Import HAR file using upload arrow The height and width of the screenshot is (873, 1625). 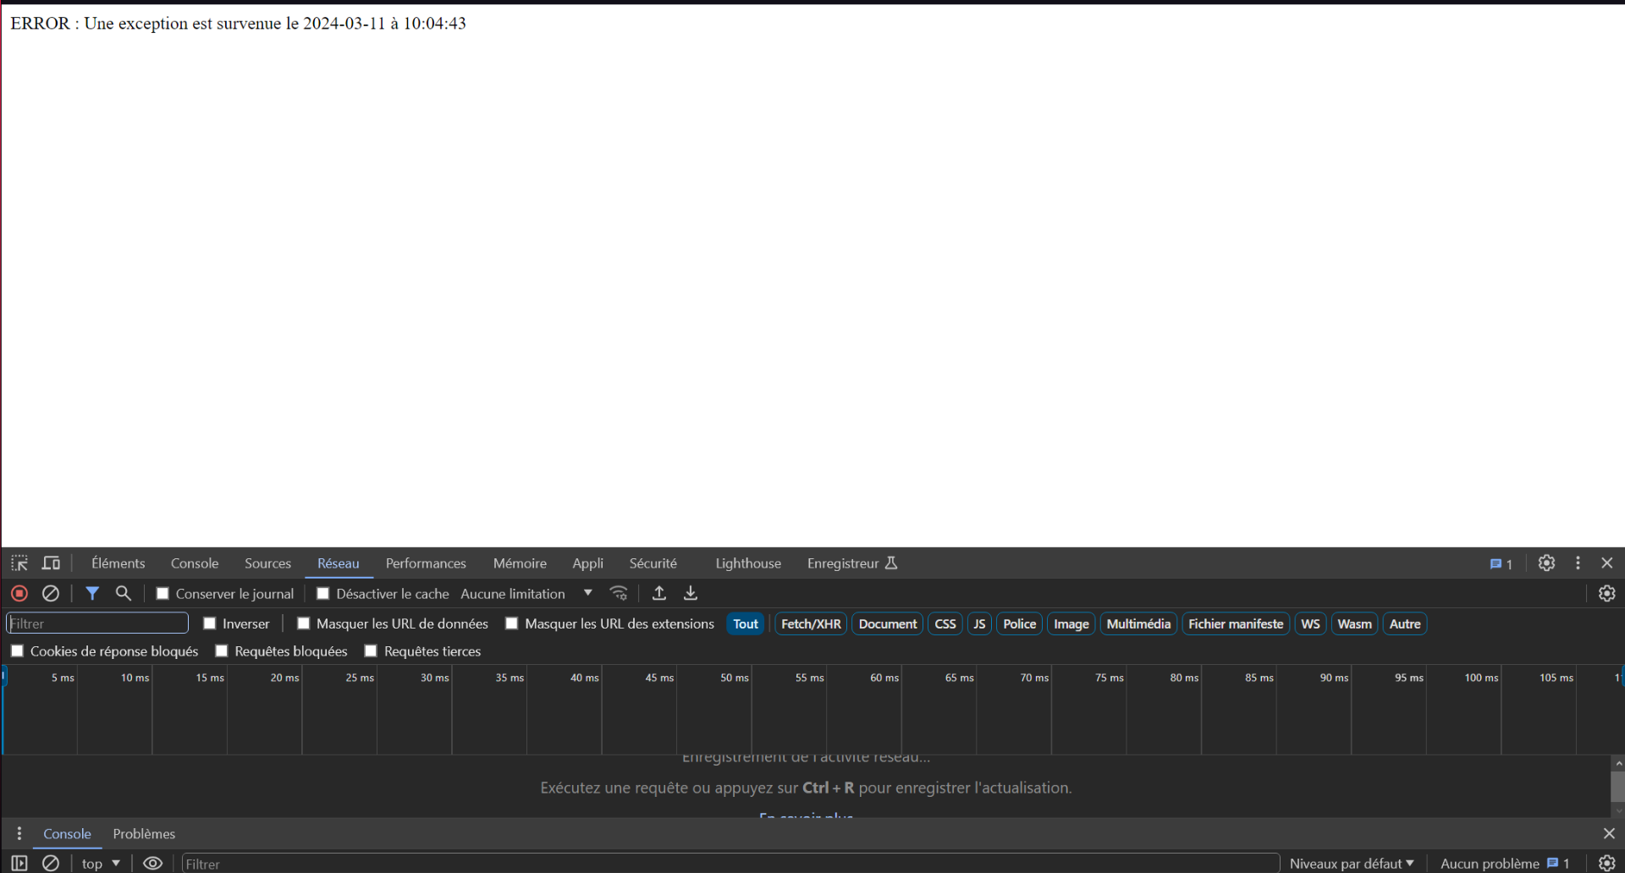tap(659, 594)
